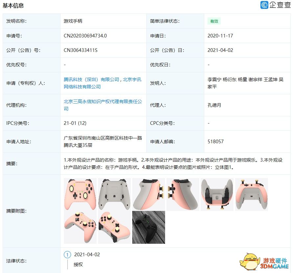
Task: Open 北京三高永信知识产权代理 agency link
Action: (103, 102)
